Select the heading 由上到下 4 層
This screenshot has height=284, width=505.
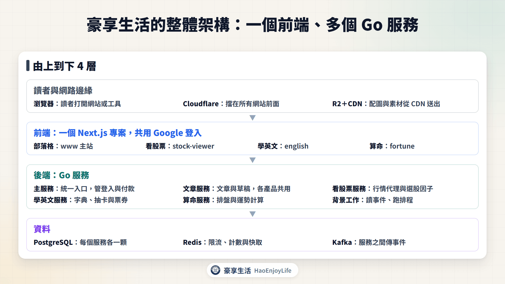[x=64, y=66]
